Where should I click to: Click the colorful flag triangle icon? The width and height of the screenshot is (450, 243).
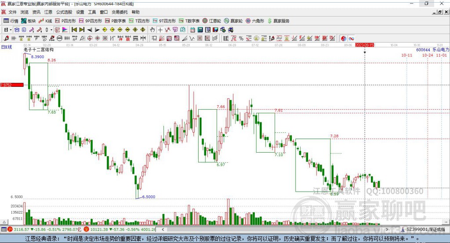pyautogui.click(x=65, y=30)
